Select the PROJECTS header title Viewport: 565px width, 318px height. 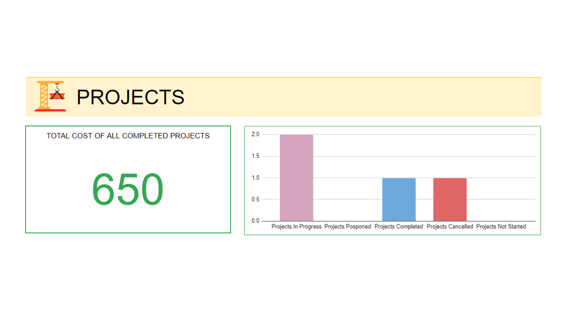coord(130,97)
